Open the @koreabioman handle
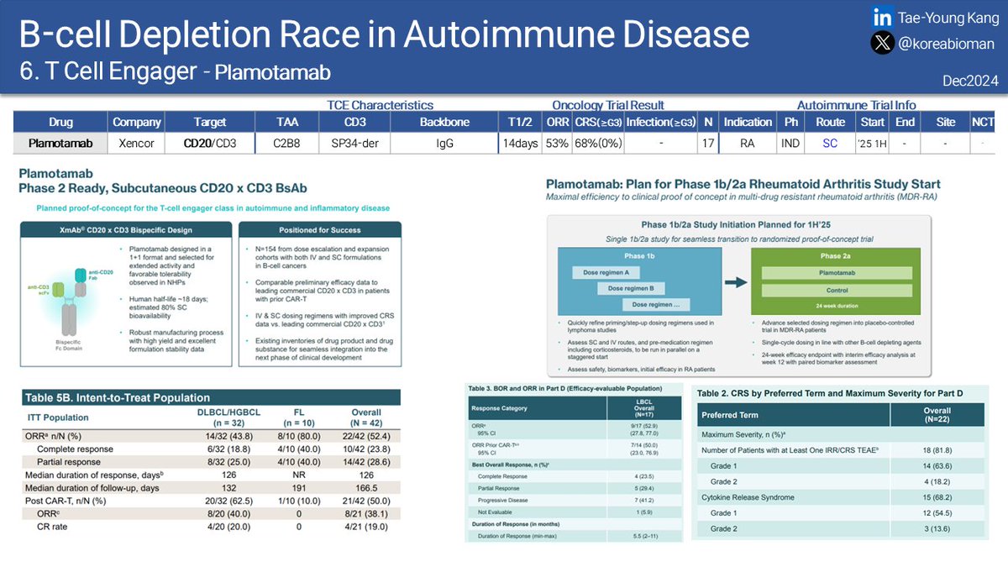 click(x=948, y=44)
